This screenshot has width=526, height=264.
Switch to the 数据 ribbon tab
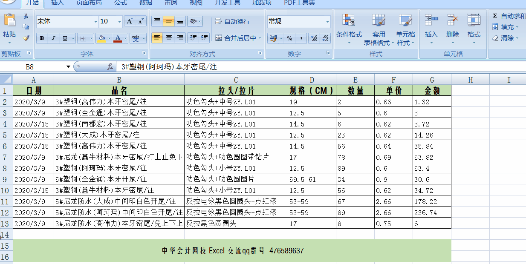point(145,3)
